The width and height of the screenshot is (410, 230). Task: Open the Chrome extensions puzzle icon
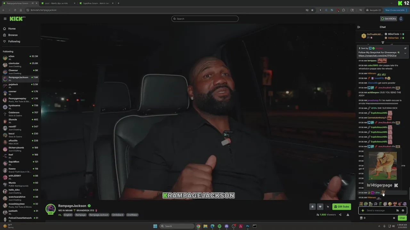click(344, 10)
